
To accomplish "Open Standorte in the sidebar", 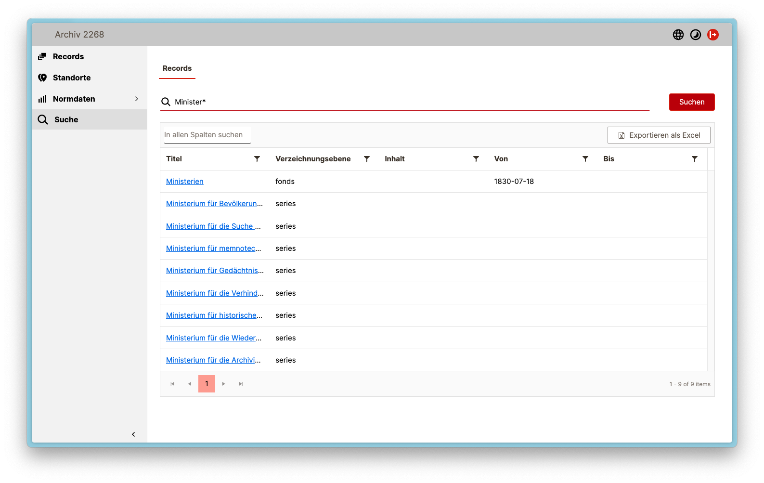I will (71, 78).
